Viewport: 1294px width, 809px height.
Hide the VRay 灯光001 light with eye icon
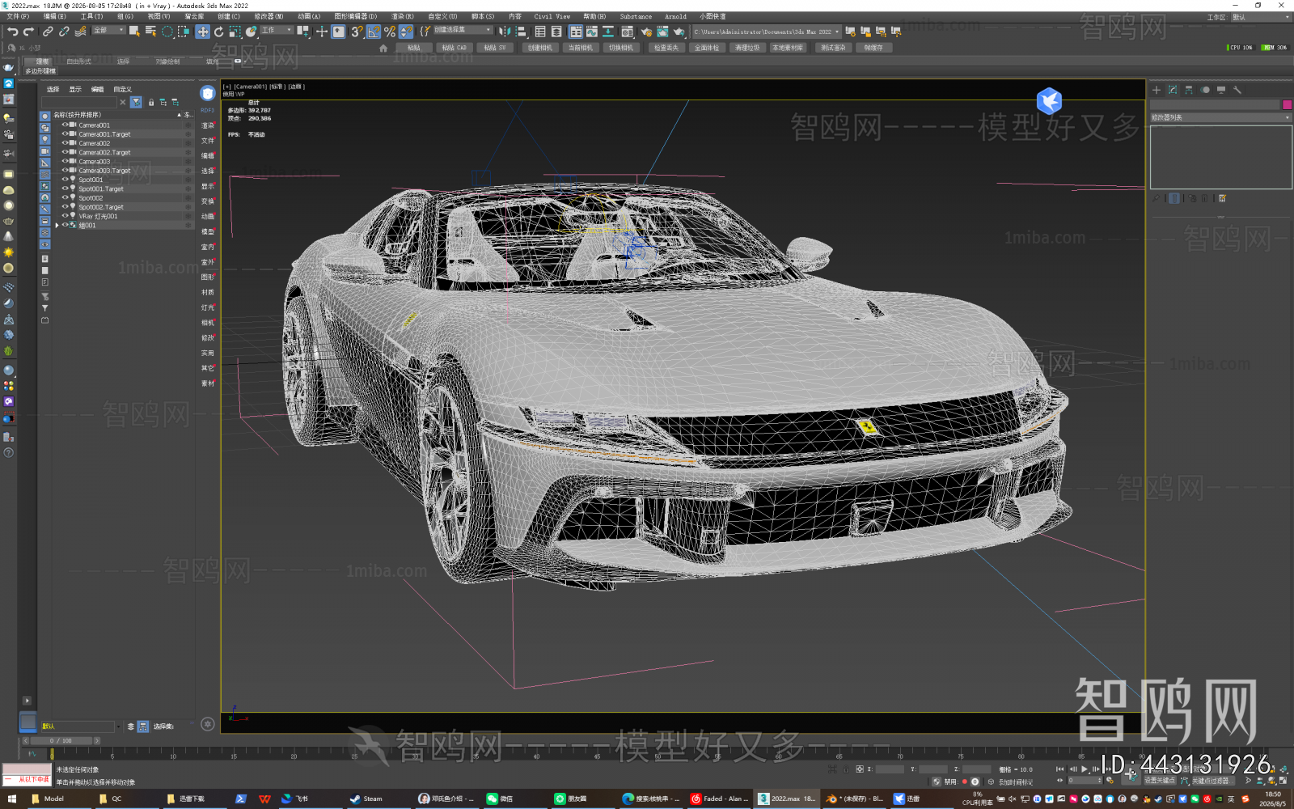coord(65,216)
